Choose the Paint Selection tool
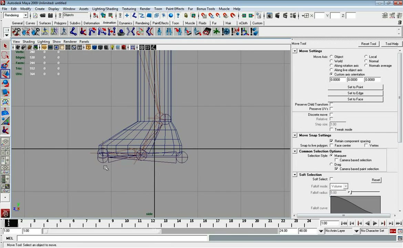This screenshot has width=403, height=248. [5, 64]
